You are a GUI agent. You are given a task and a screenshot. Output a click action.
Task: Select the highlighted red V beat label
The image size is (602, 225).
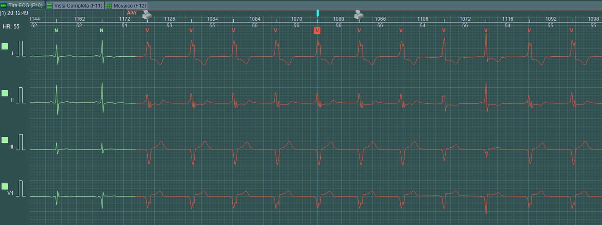[317, 30]
